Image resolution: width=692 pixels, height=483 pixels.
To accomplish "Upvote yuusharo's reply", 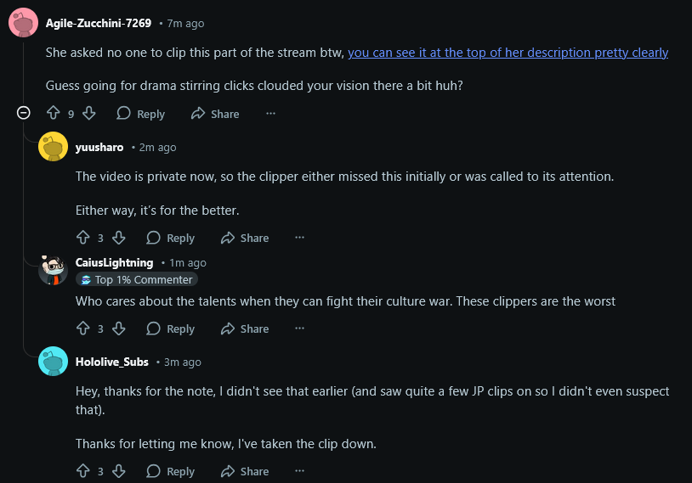I will click(x=83, y=238).
